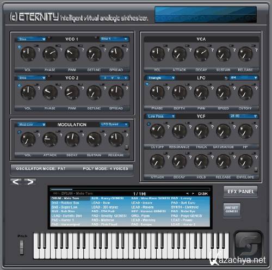
Task: Click the ? icon beside VCA ATTACK knob
Action: pyautogui.click(x=190, y=50)
